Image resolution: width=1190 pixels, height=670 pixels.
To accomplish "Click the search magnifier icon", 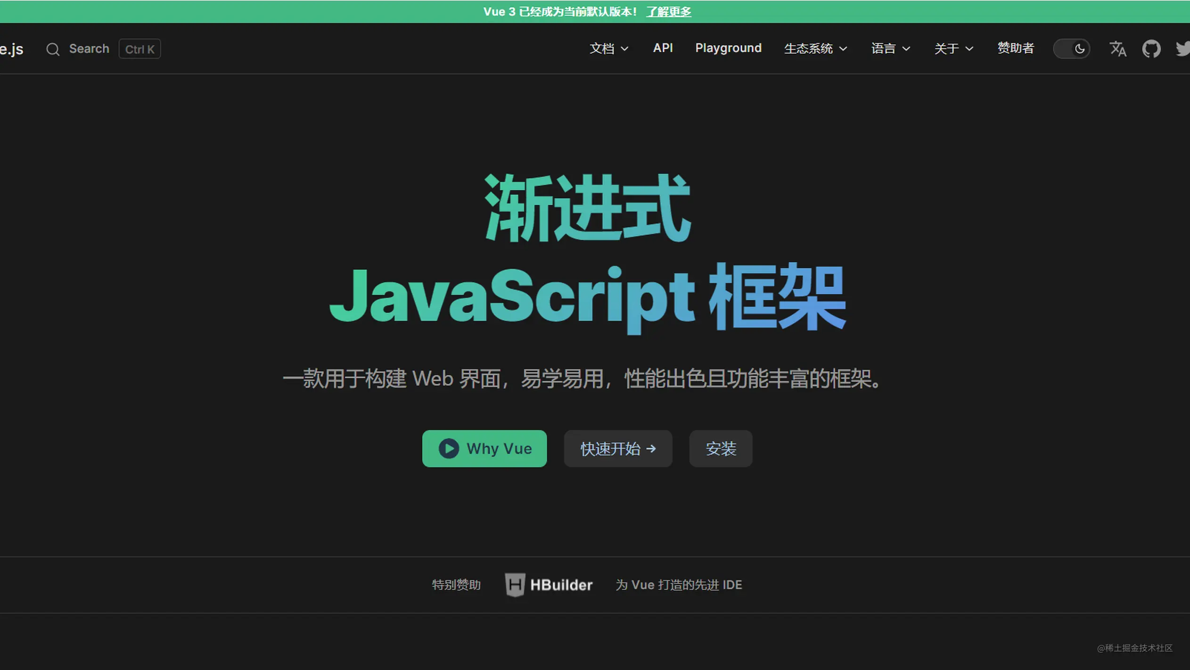I will [x=53, y=49].
